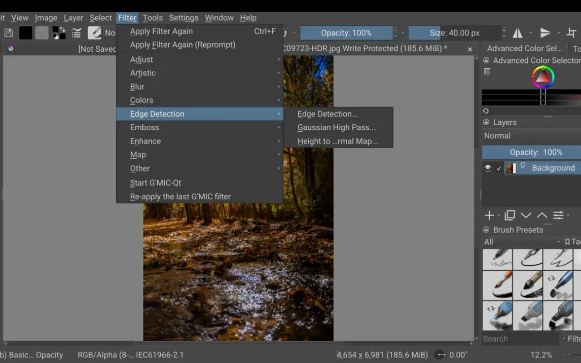Viewport: 581px width, 363px height.
Task: Click the brush presets Search field
Action: pyautogui.click(x=519, y=339)
